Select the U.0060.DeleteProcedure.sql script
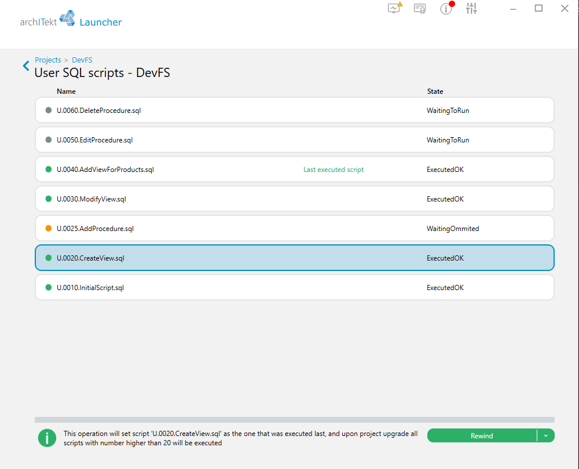The image size is (579, 469). [x=295, y=110]
